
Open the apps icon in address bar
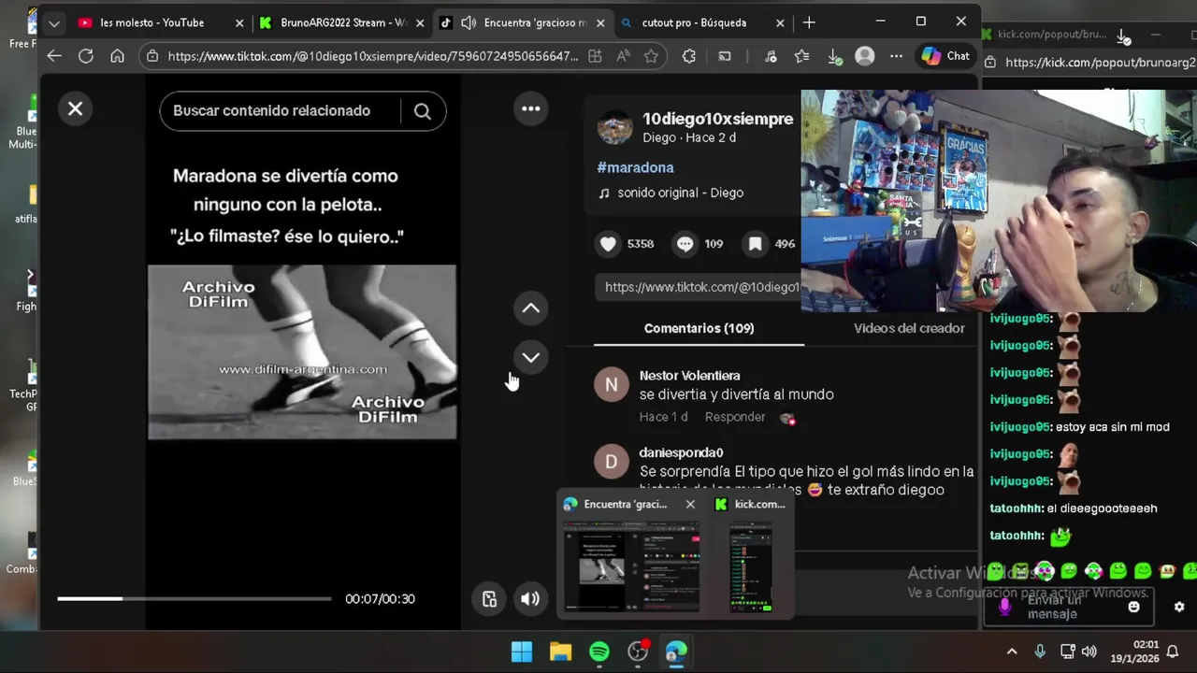pos(595,56)
